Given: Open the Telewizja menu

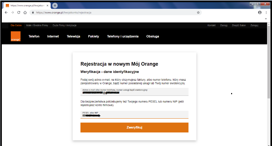Looking at the screenshot, I should pos(74,36).
